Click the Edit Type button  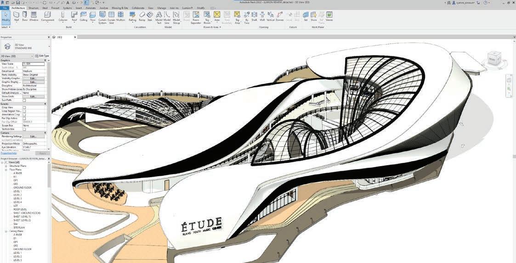coord(42,56)
